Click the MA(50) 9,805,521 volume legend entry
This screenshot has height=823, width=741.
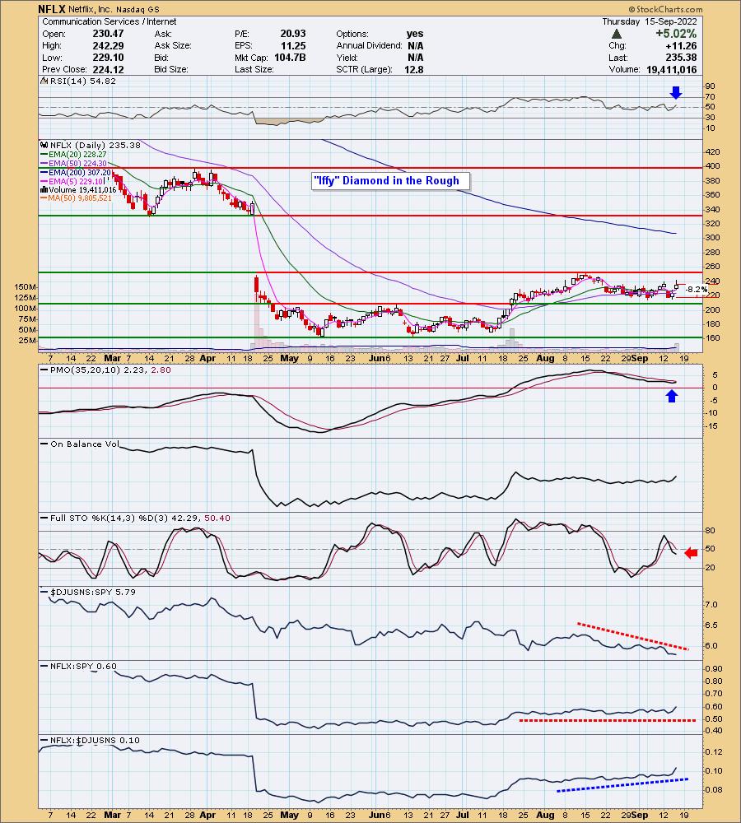tap(76, 198)
